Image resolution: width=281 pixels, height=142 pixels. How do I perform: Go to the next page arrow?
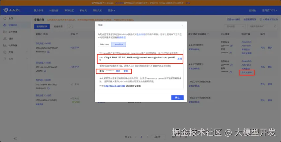pos(148,137)
